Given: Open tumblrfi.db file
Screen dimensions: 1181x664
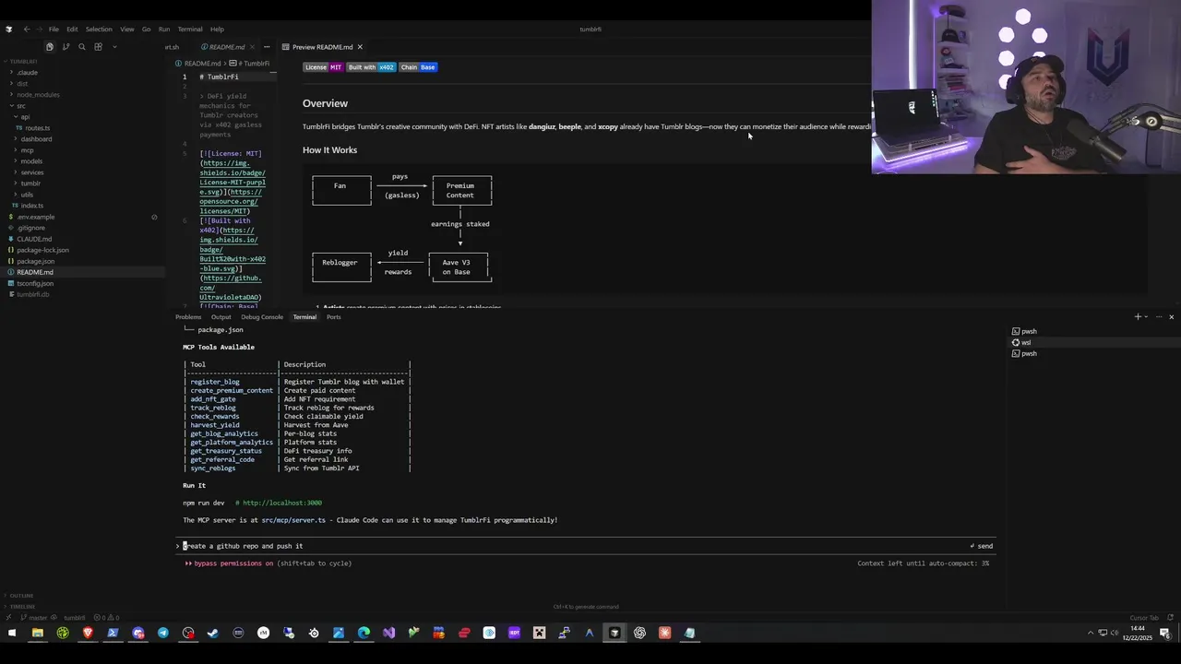Looking at the screenshot, I should click(32, 294).
